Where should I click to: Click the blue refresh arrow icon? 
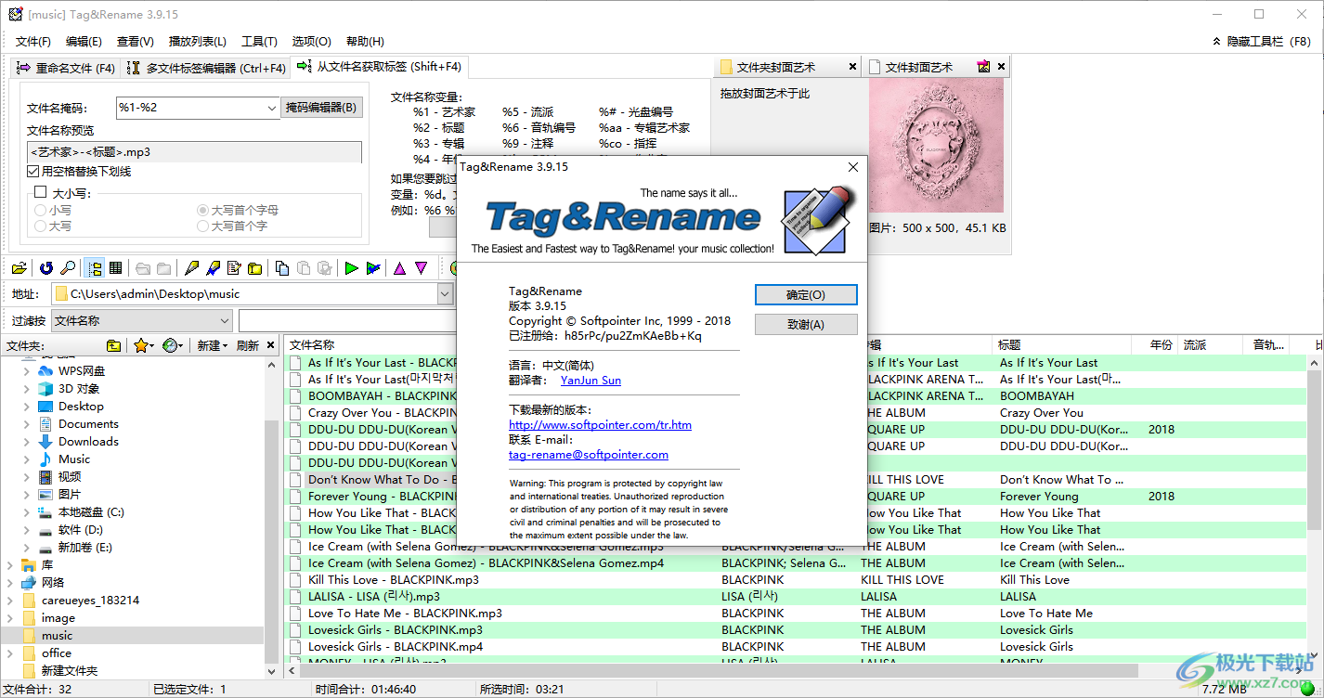point(46,268)
